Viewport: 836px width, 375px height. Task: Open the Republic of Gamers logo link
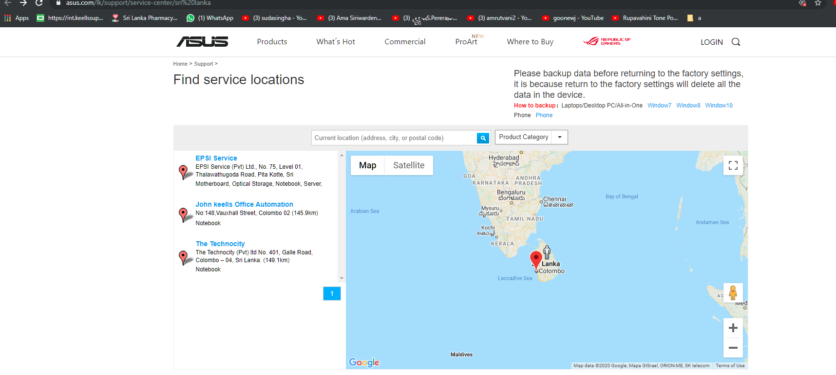tap(607, 41)
